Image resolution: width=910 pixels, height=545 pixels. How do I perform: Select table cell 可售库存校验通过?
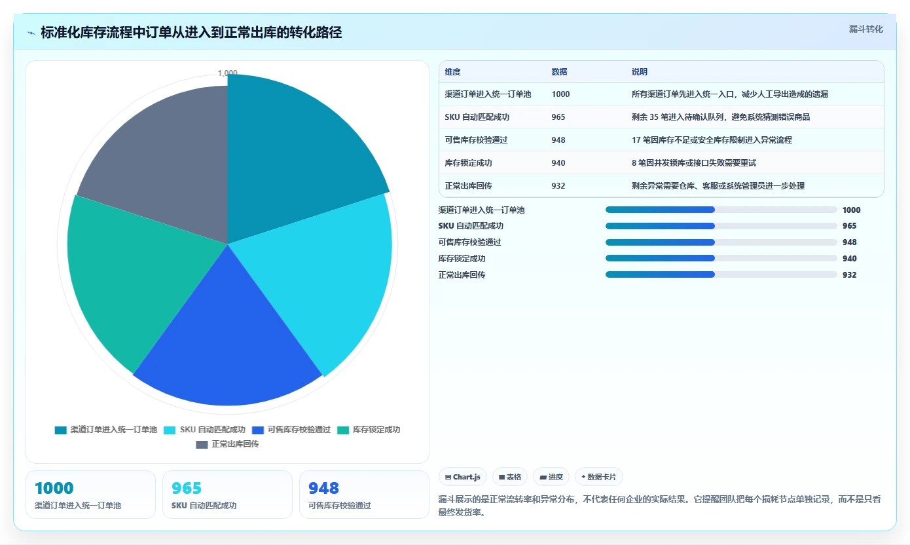pyautogui.click(x=476, y=140)
